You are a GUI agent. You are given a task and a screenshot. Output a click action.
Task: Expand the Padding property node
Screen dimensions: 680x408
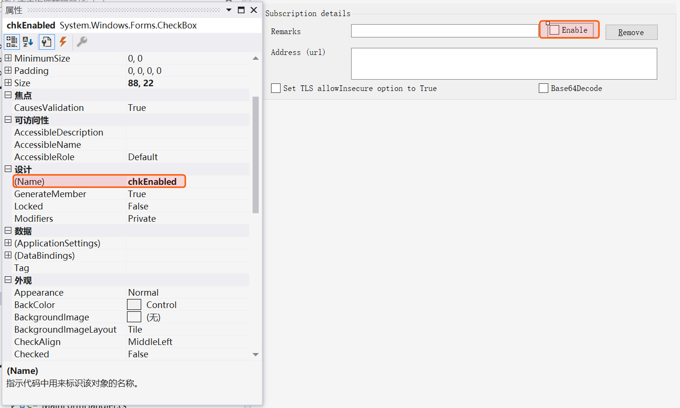pyautogui.click(x=8, y=71)
